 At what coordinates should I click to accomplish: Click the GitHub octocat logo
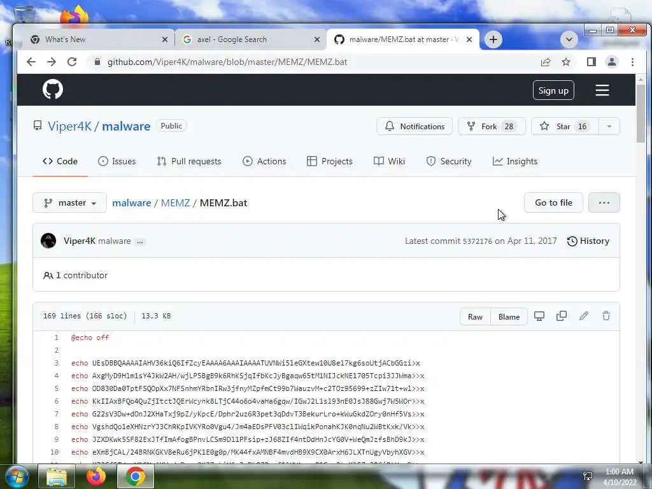point(53,89)
